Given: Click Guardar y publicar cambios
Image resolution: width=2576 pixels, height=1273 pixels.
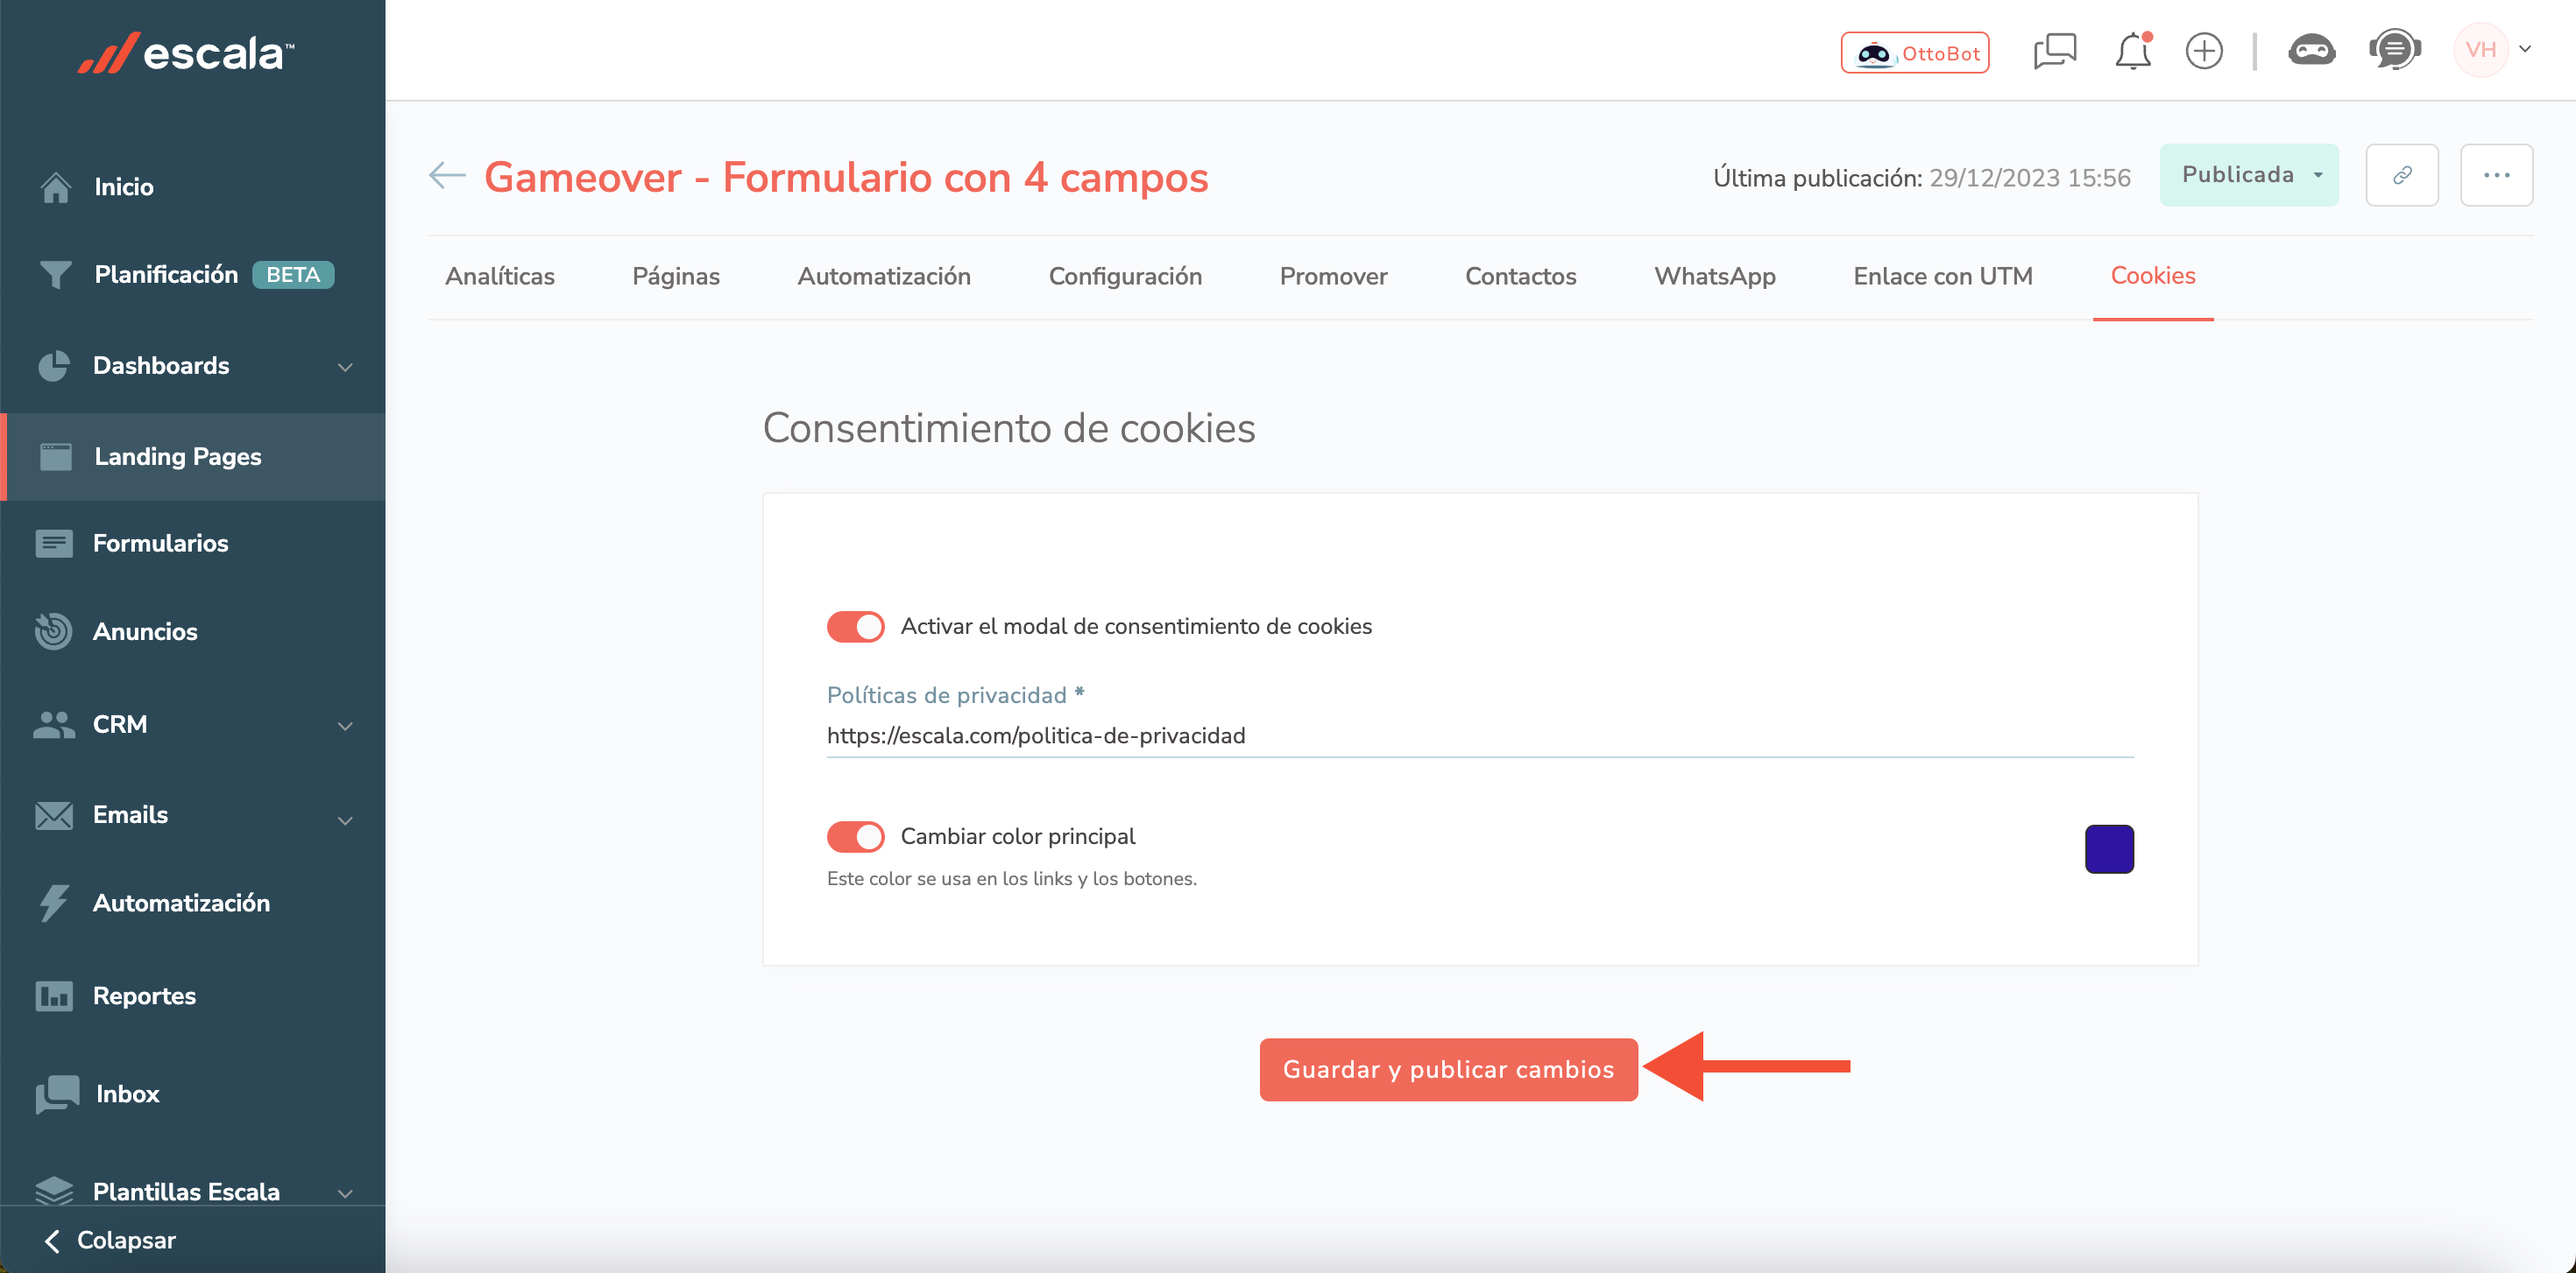Looking at the screenshot, I should 1448,1069.
